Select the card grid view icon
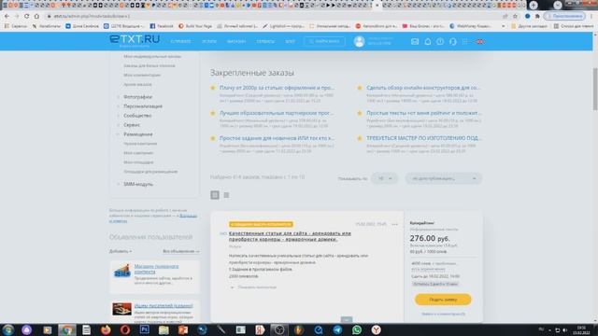This screenshot has height=336, width=598. pos(215,195)
